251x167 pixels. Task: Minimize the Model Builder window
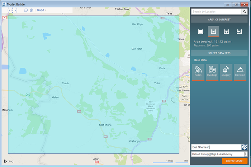click(x=228, y=4)
